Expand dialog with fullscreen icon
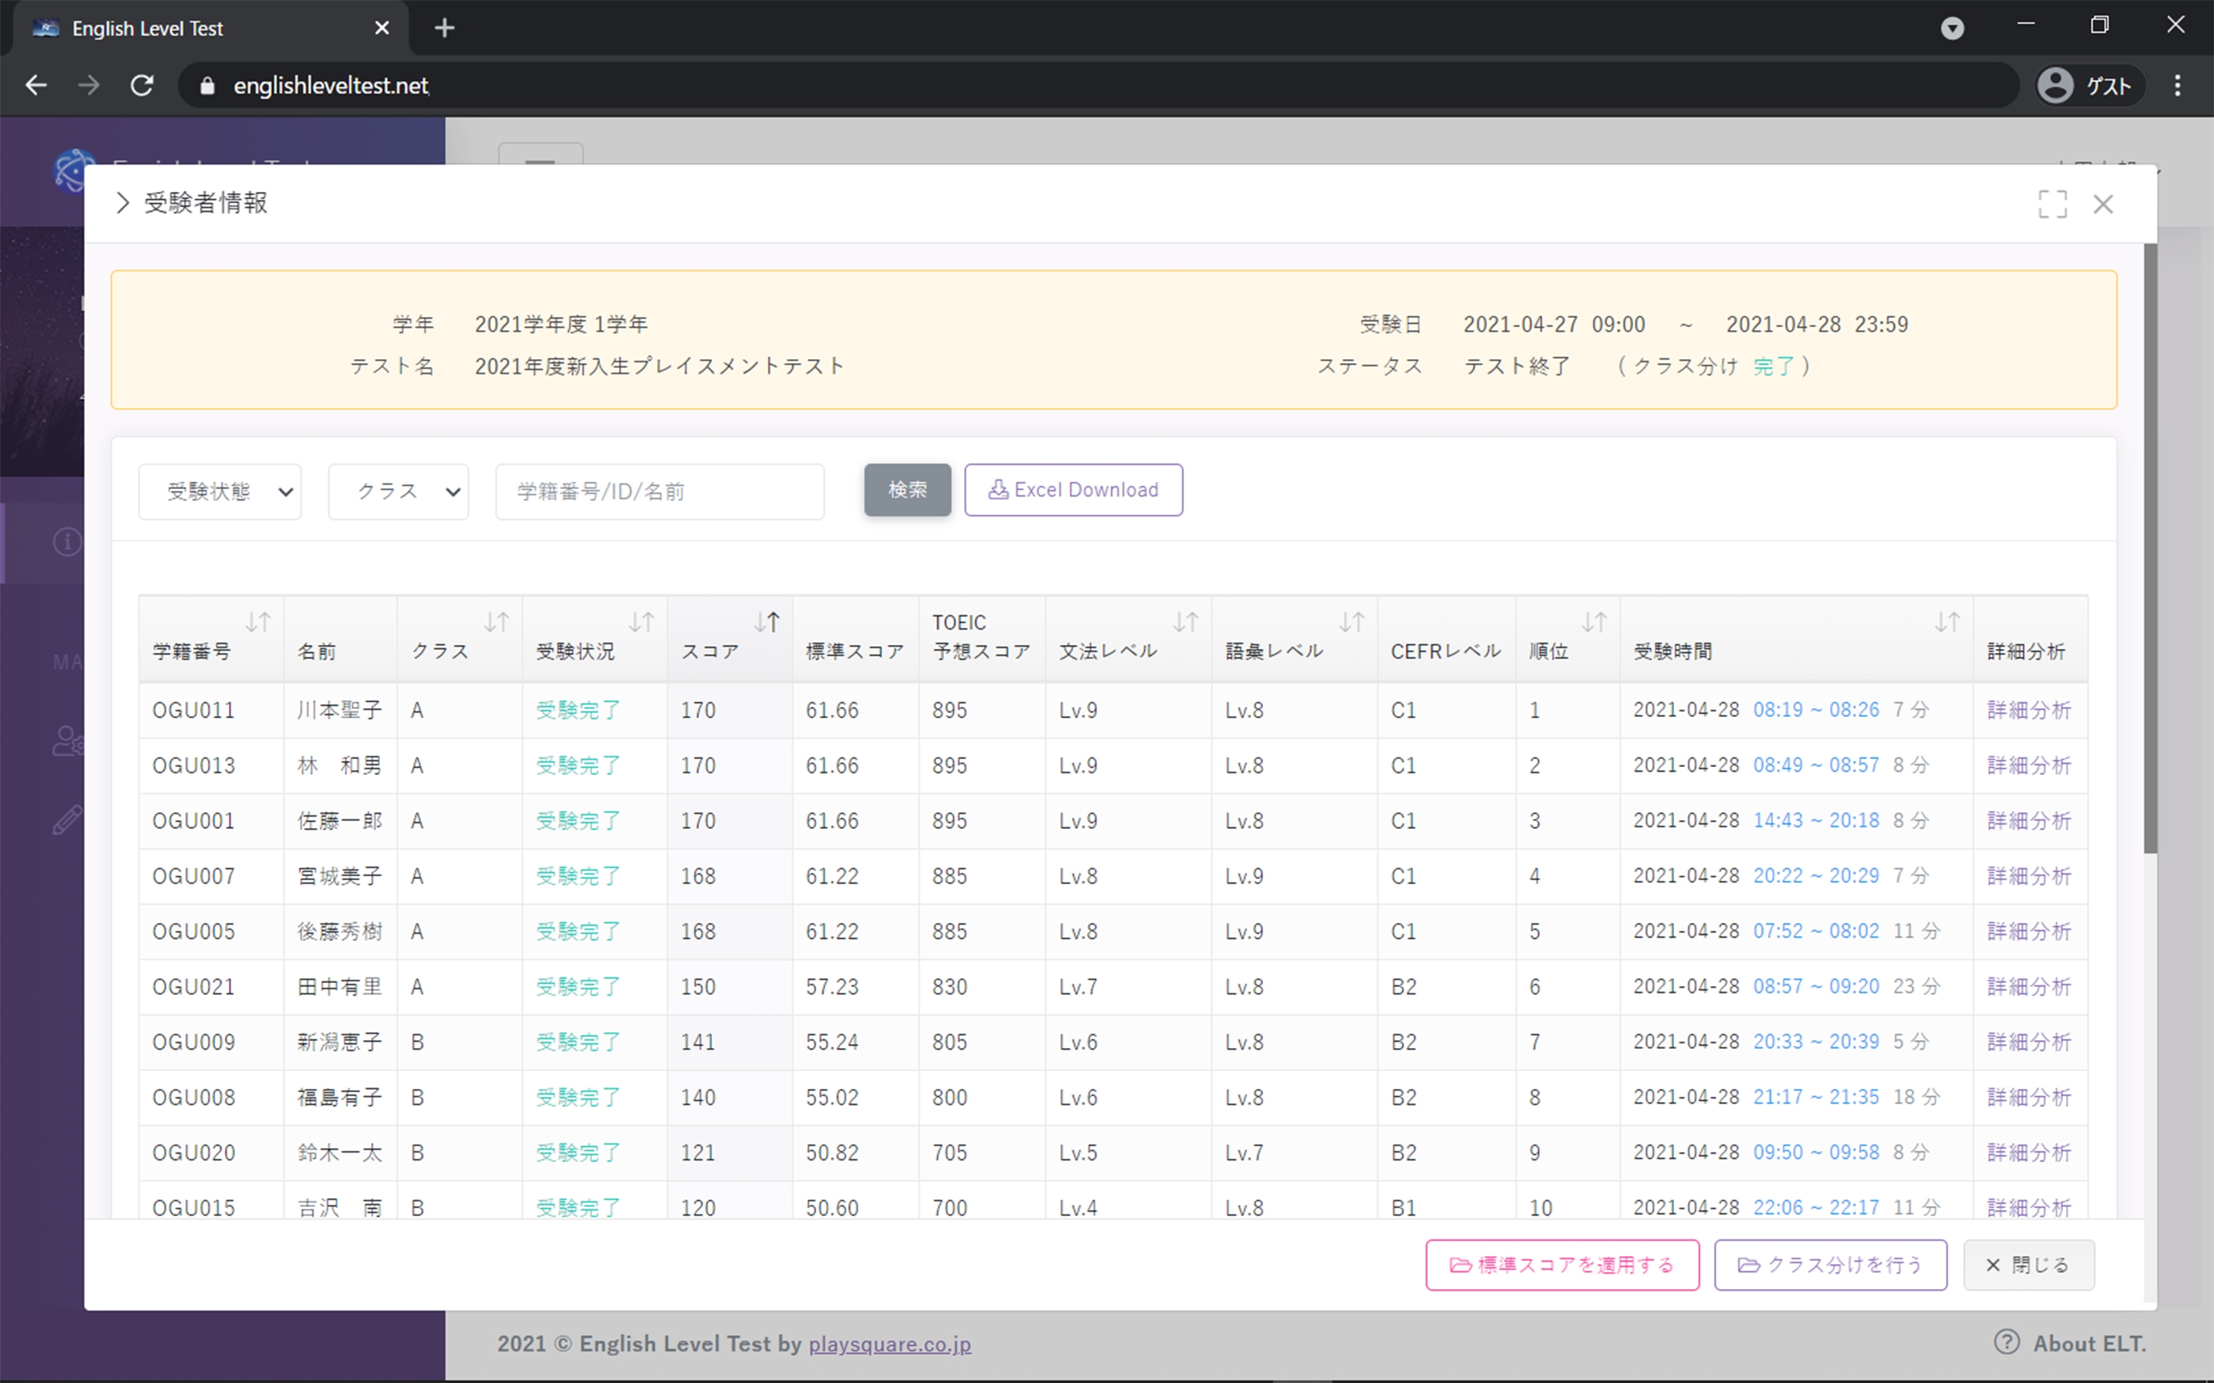 [2052, 204]
